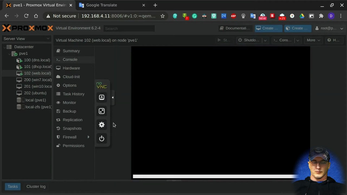Screen dimensions: 347x195
Task: Collapse the noVNC control bar handle
Action: (x=113, y=97)
